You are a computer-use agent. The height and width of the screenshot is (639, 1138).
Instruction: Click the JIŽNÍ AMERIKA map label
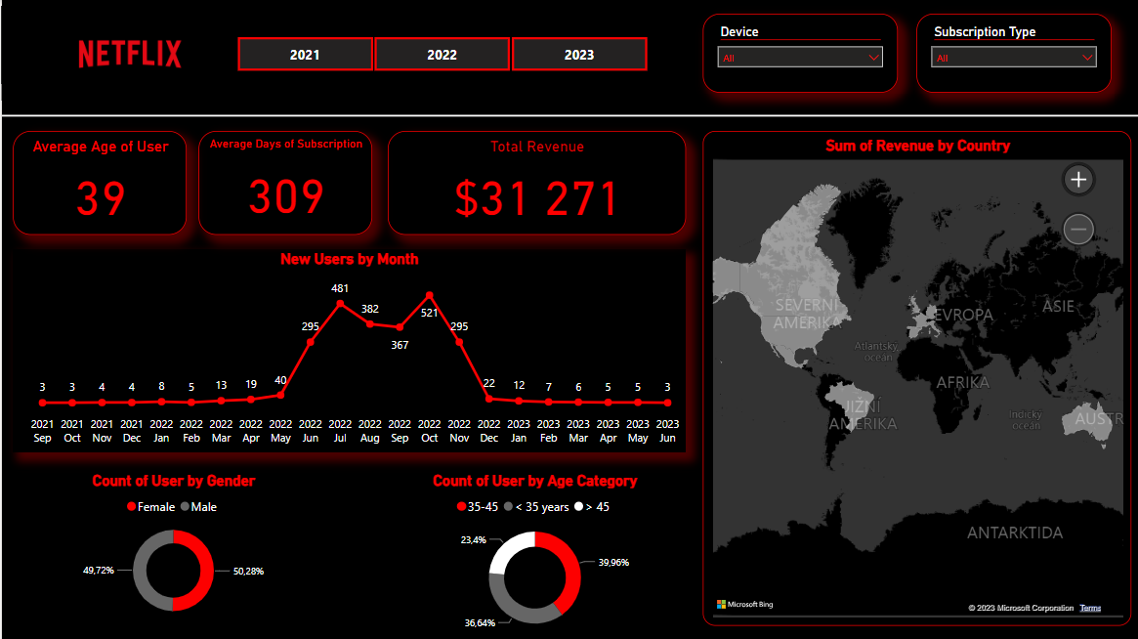(x=863, y=414)
